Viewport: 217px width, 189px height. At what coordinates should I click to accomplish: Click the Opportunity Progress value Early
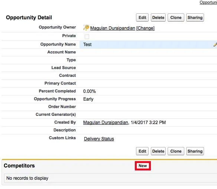88,99
